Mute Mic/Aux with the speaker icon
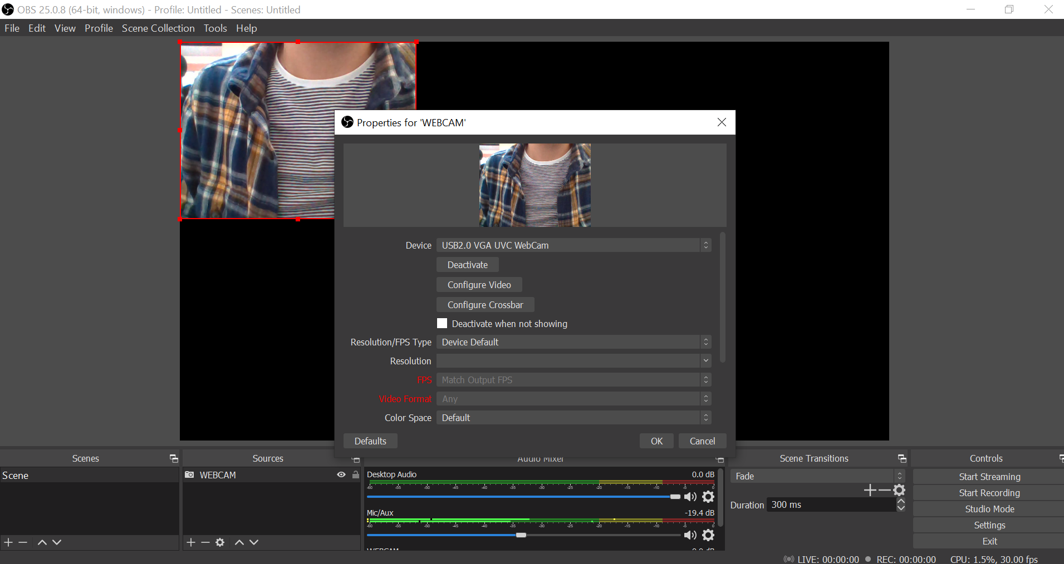The height and width of the screenshot is (564, 1064). (690, 535)
